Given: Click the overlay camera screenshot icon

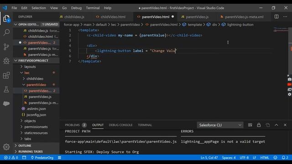Looking at the screenshot, I should pos(289,79).
